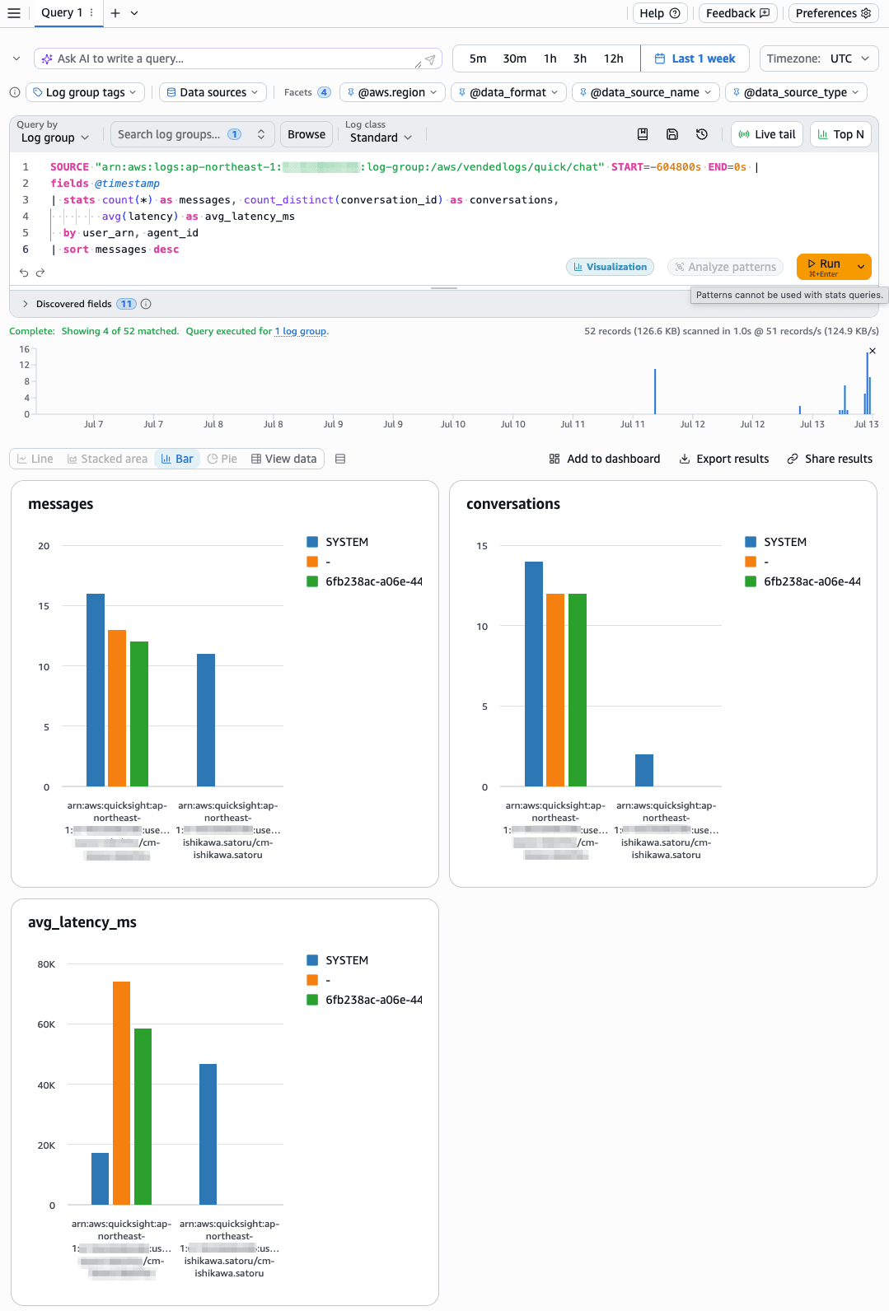
Task: Open the Top N button
Action: click(840, 134)
